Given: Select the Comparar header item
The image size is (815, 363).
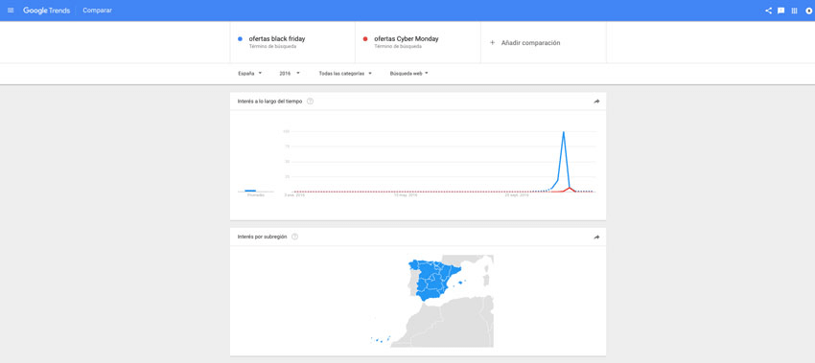Looking at the screenshot, I should pos(97,11).
